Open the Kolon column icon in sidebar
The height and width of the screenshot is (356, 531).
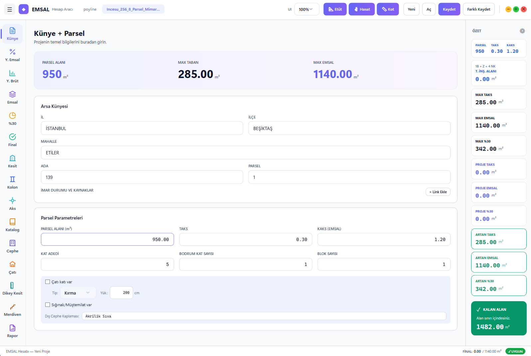click(x=12, y=179)
